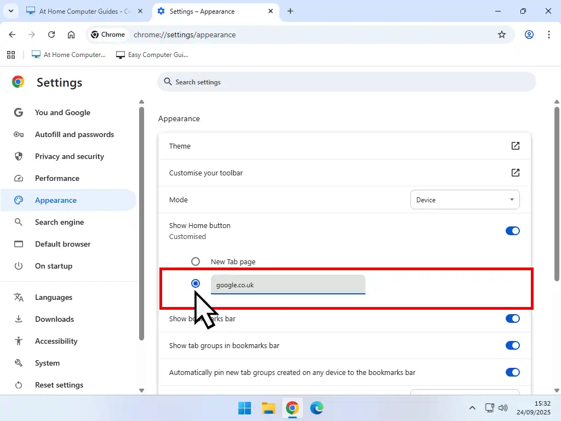The image size is (561, 421).
Task: Open Theme external link icon
Action: tap(515, 146)
